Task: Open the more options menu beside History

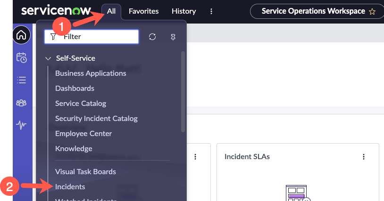Action: (x=211, y=11)
